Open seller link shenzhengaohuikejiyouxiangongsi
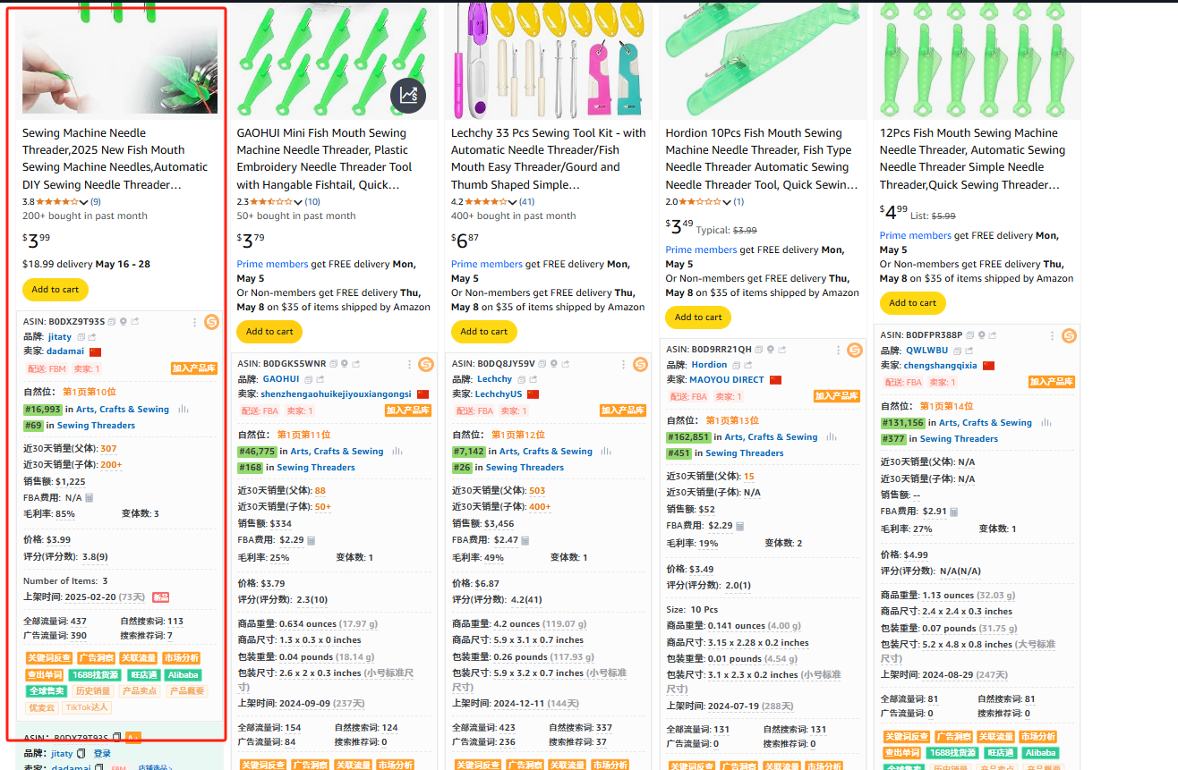 click(x=337, y=394)
